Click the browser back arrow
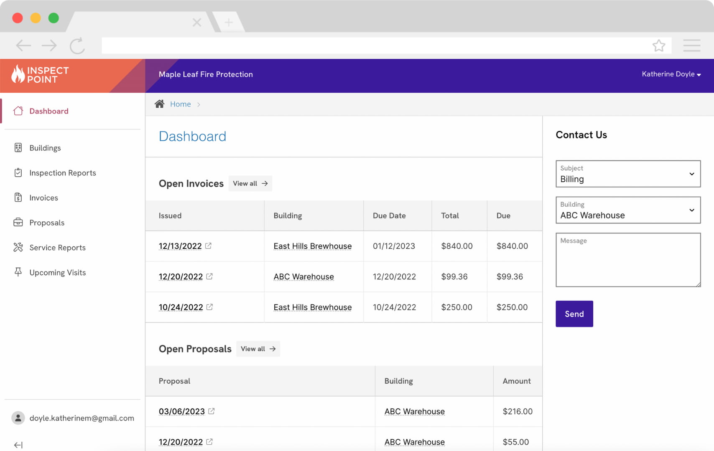 (23, 45)
